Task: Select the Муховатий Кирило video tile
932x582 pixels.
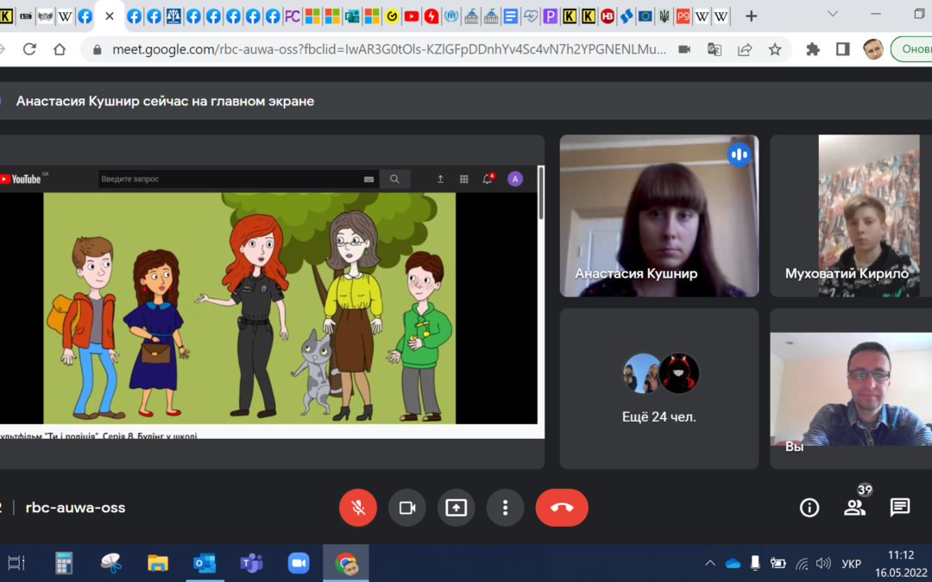Action: [851, 216]
